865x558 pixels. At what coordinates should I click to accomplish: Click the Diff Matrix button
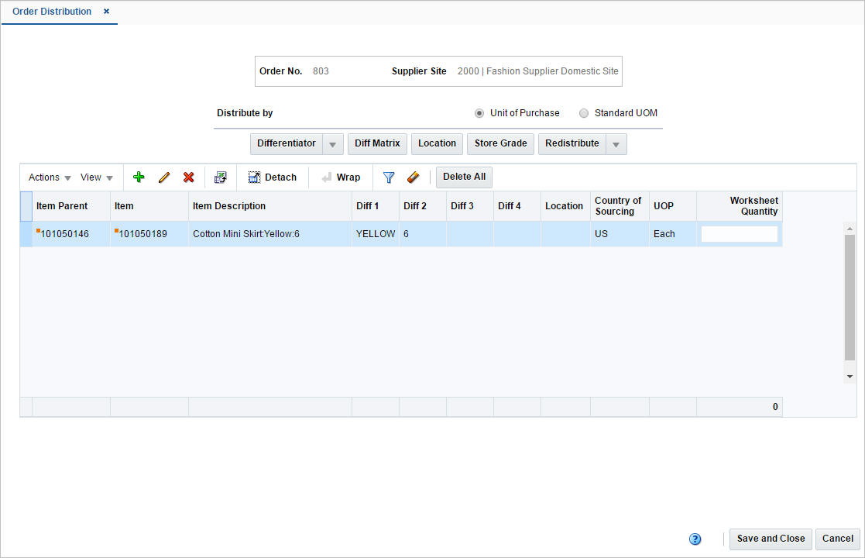click(377, 143)
